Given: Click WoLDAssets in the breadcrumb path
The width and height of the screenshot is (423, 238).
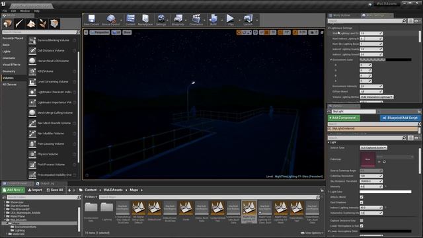Looking at the screenshot, I should click(x=113, y=190).
